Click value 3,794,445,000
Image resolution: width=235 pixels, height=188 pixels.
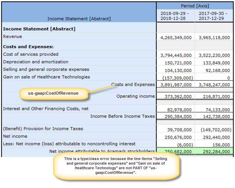[x=176, y=55]
